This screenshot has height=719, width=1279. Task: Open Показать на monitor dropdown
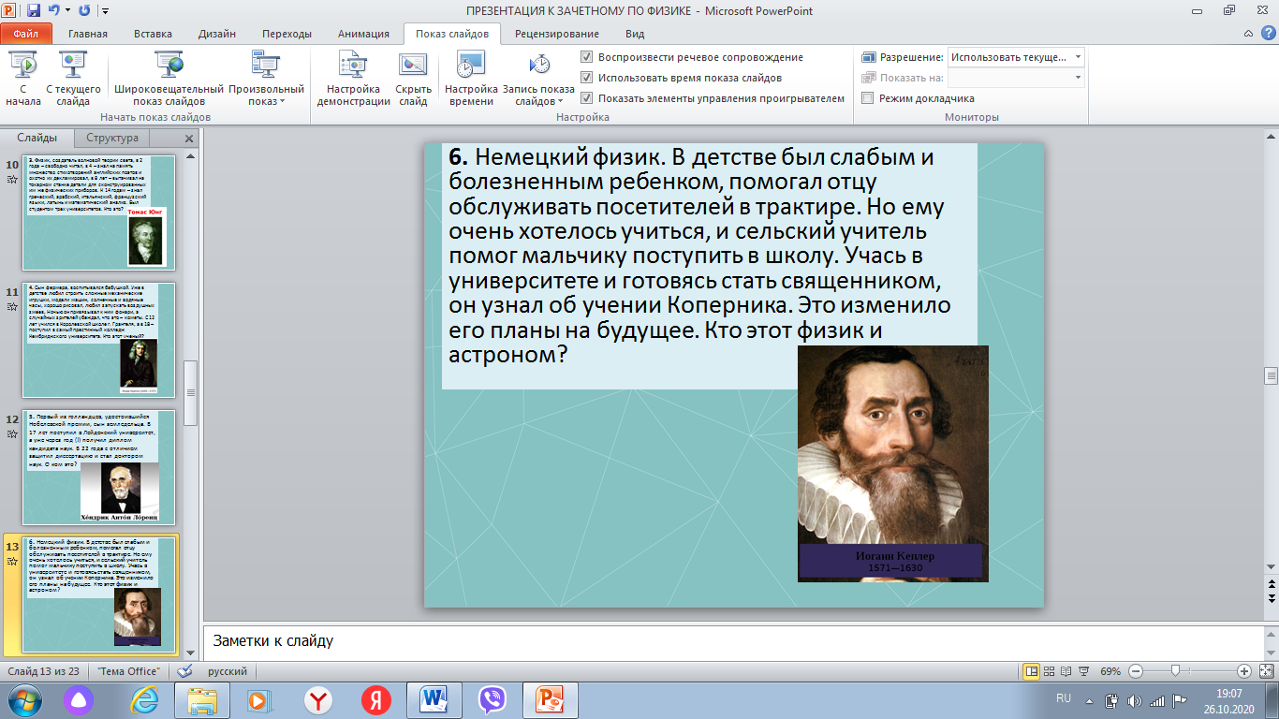tap(1016, 78)
